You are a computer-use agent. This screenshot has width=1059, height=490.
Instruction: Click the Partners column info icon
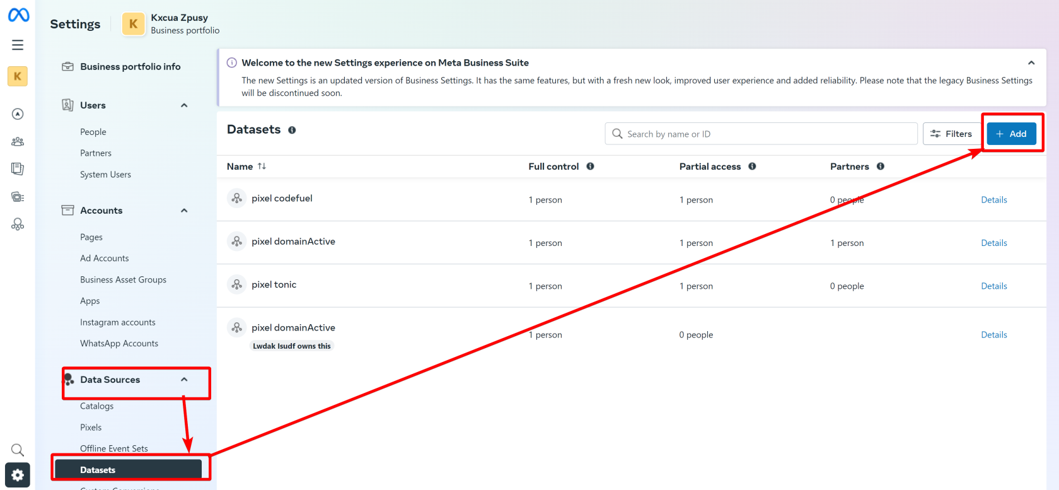click(881, 166)
